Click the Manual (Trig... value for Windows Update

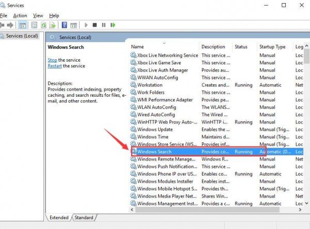pos(274,129)
